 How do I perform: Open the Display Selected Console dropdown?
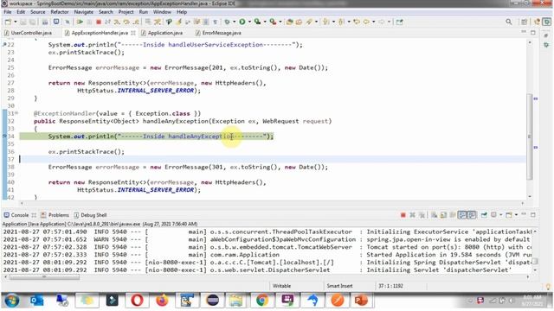click(x=501, y=215)
